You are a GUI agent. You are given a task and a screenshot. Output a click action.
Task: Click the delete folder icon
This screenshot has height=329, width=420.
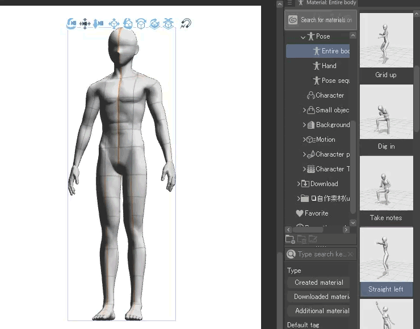click(301, 239)
